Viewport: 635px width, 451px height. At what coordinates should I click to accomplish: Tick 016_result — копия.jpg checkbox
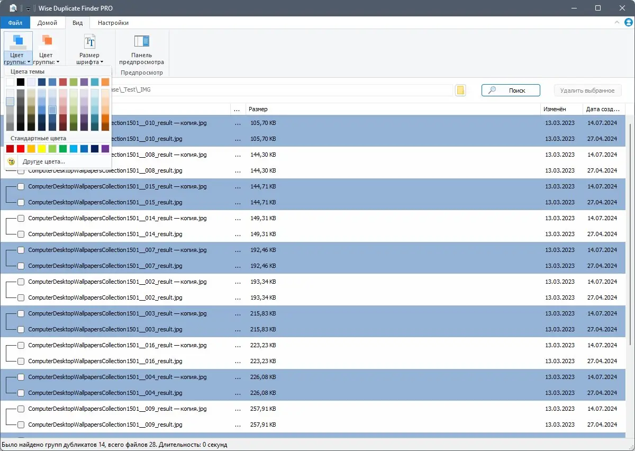click(21, 345)
